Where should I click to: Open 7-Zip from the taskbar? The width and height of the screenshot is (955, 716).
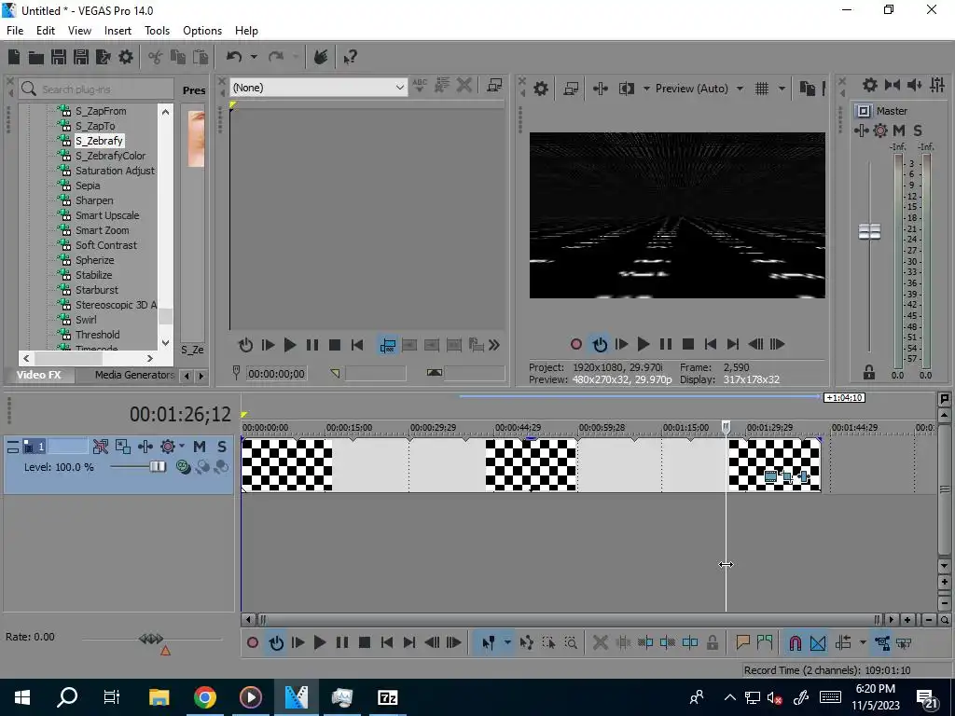tap(387, 697)
